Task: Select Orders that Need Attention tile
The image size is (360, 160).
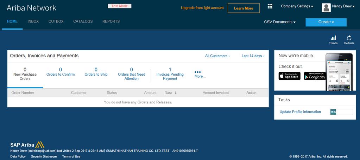Action: pos(131,74)
